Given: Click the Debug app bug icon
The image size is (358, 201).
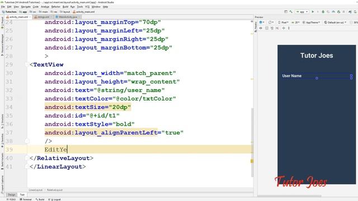Looking at the screenshot, I should (x=323, y=12).
